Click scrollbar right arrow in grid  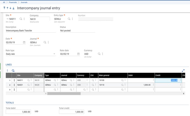coord(184,93)
